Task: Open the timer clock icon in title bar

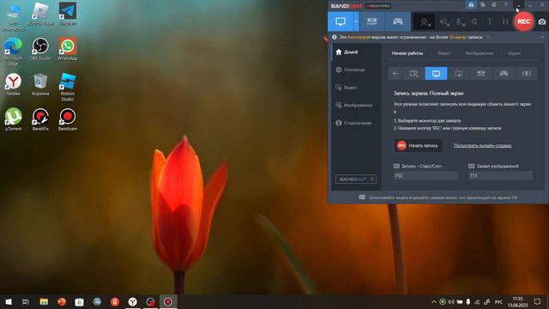Action: [494, 5]
